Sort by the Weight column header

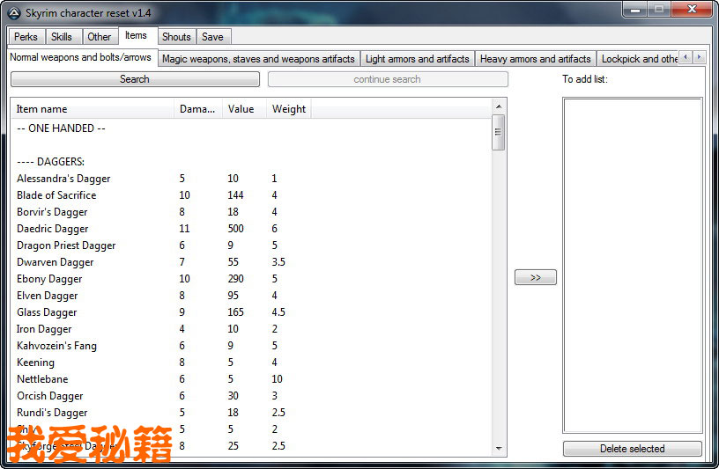(289, 109)
